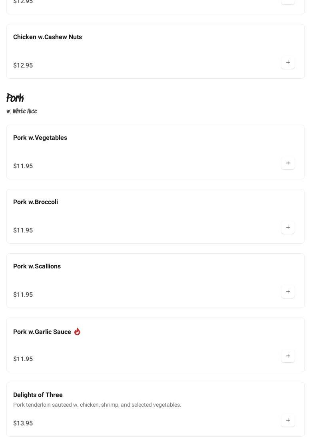The image size is (311, 437).
Task: Click $11.95 price under Pork w.Vegetables
Action: point(23,166)
